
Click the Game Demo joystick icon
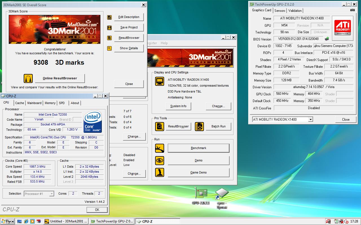[x=160, y=173]
